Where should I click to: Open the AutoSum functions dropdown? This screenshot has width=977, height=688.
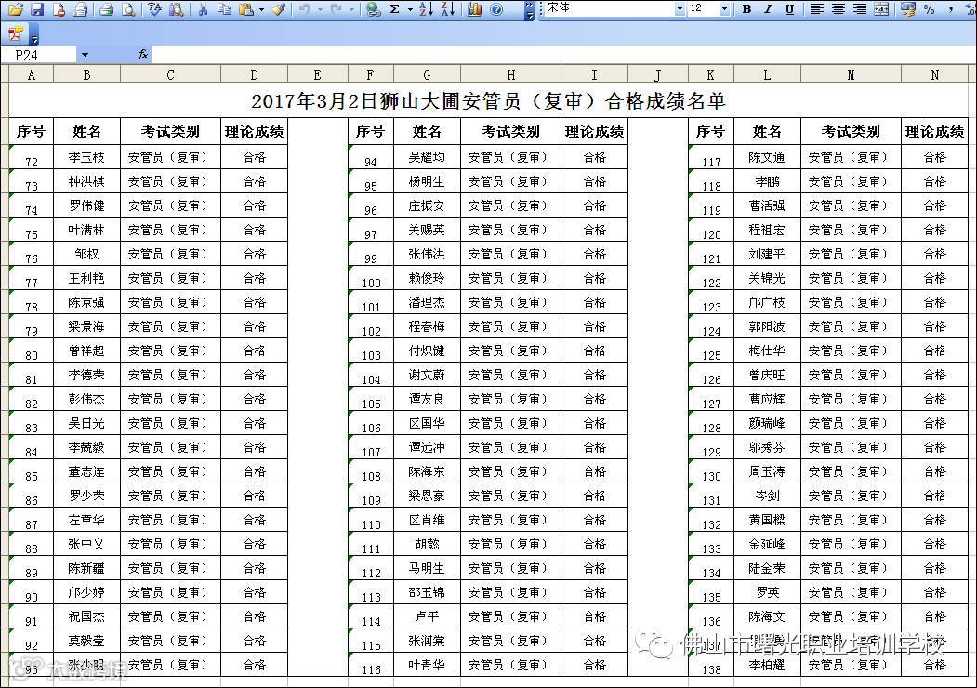[x=410, y=9]
